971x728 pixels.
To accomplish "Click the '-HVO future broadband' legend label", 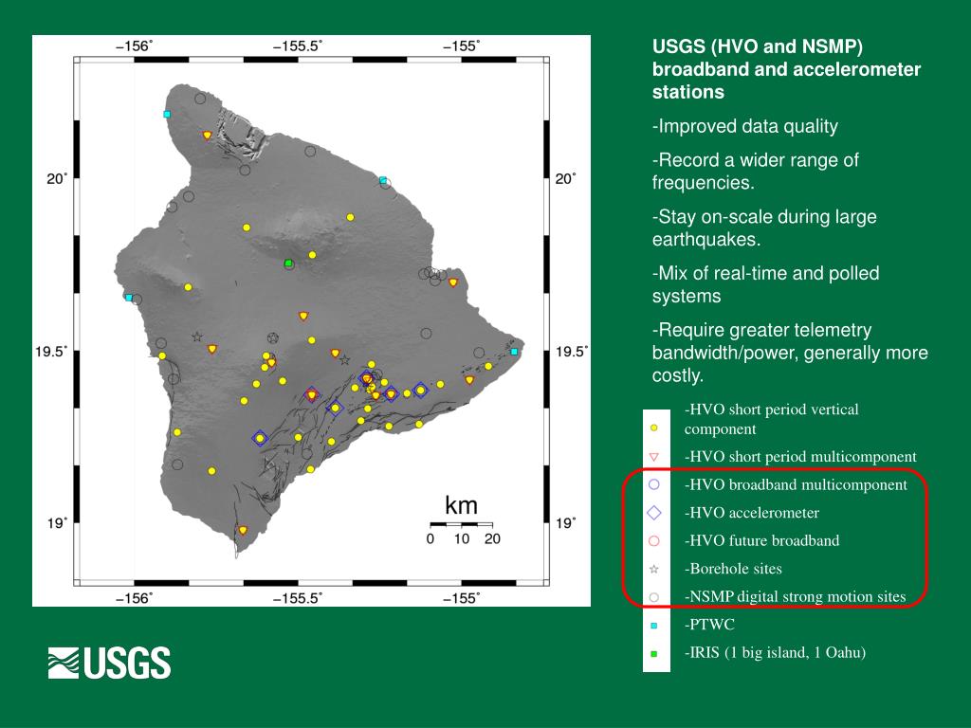I will point(761,540).
